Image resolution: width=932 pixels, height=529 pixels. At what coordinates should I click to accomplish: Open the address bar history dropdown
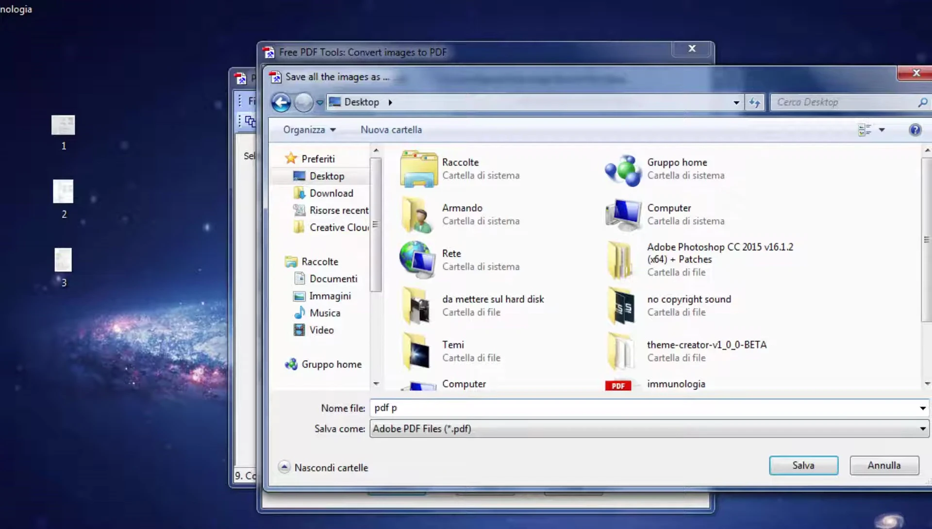(x=736, y=102)
